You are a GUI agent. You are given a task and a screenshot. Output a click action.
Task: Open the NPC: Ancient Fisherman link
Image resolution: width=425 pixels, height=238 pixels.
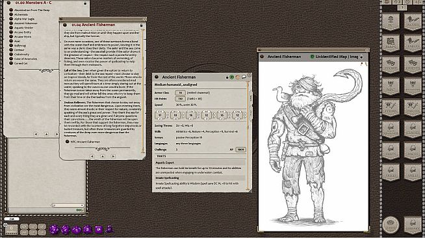[85, 142]
